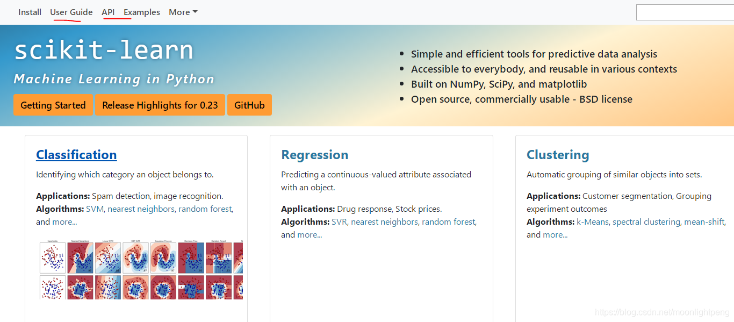Click more... link under Regression

[310, 234]
